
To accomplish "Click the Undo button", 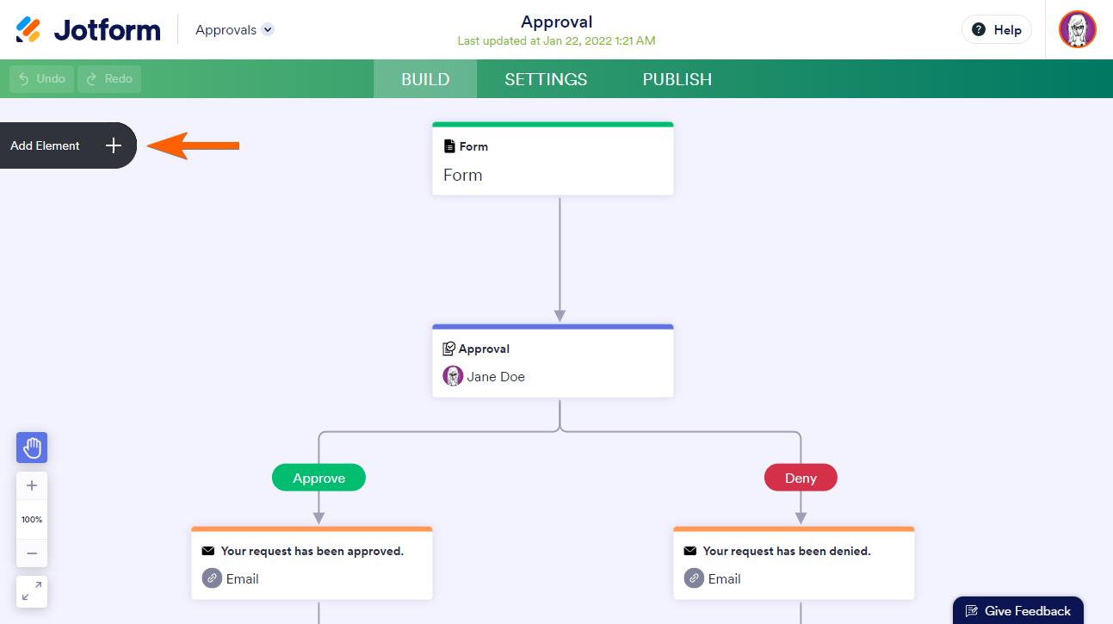I will (x=42, y=78).
